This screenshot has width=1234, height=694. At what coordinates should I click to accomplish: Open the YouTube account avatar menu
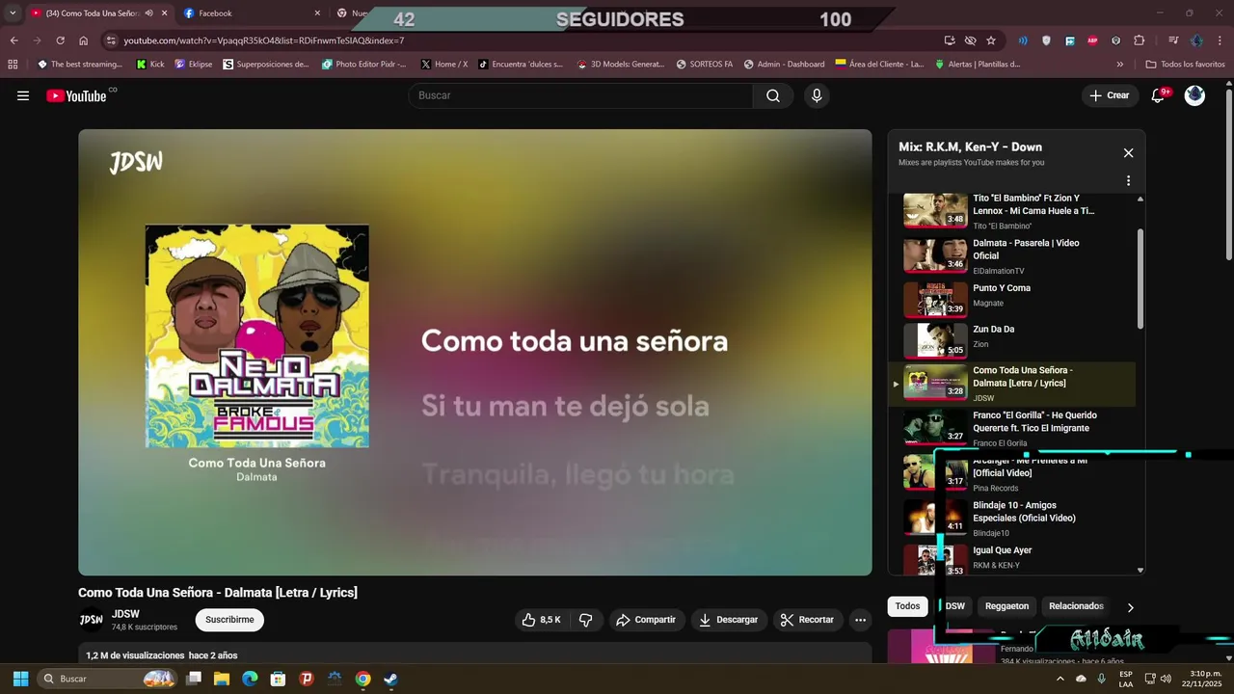coord(1194,95)
